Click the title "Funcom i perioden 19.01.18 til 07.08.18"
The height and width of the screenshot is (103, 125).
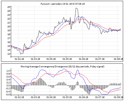[x=63, y=4]
